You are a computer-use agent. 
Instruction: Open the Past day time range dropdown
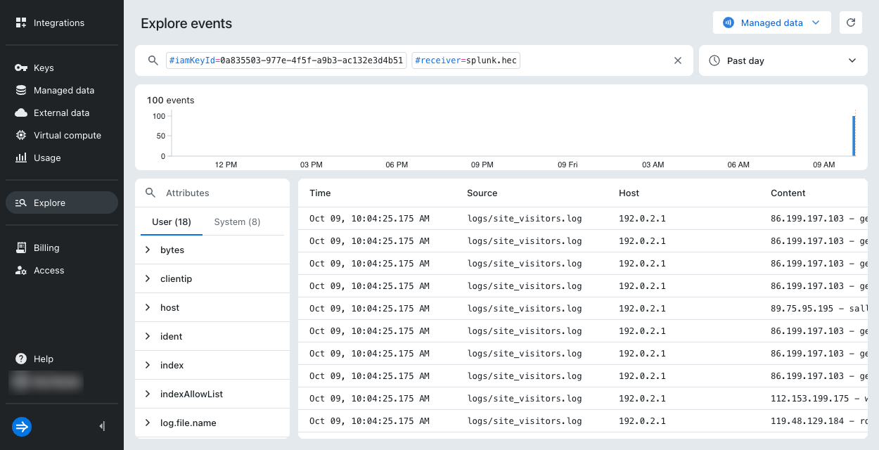[783, 60]
